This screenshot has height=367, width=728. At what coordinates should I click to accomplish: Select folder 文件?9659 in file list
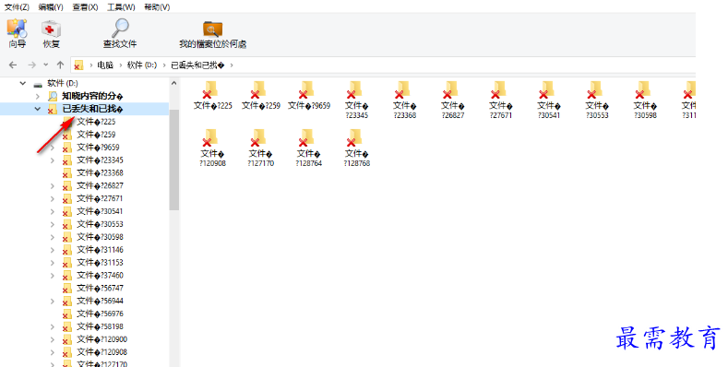coord(309,96)
